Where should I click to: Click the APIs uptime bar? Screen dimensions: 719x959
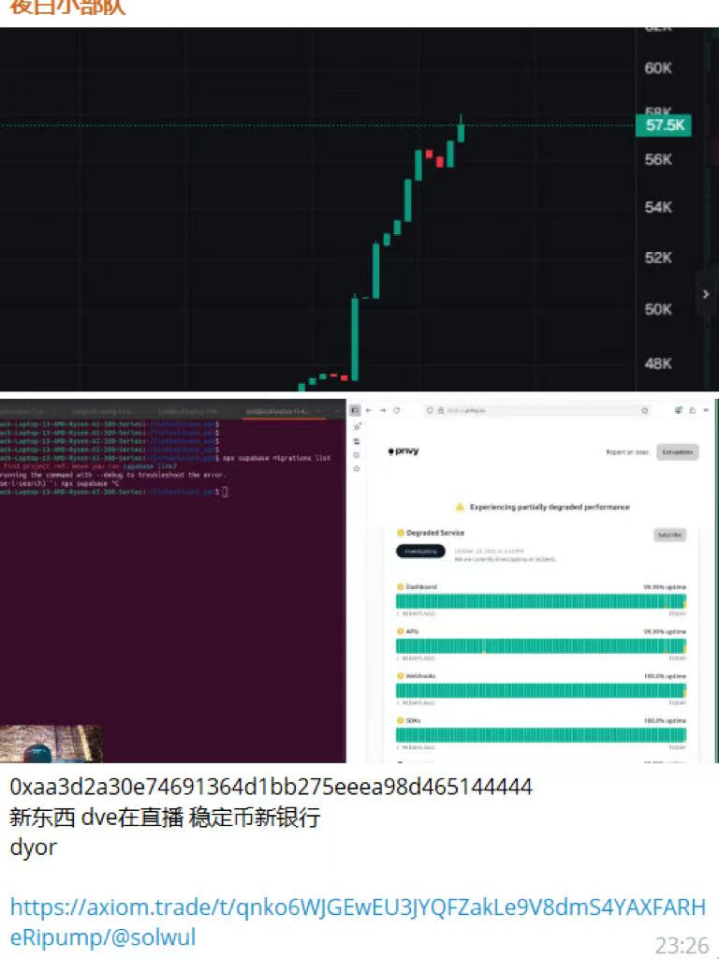[540, 646]
